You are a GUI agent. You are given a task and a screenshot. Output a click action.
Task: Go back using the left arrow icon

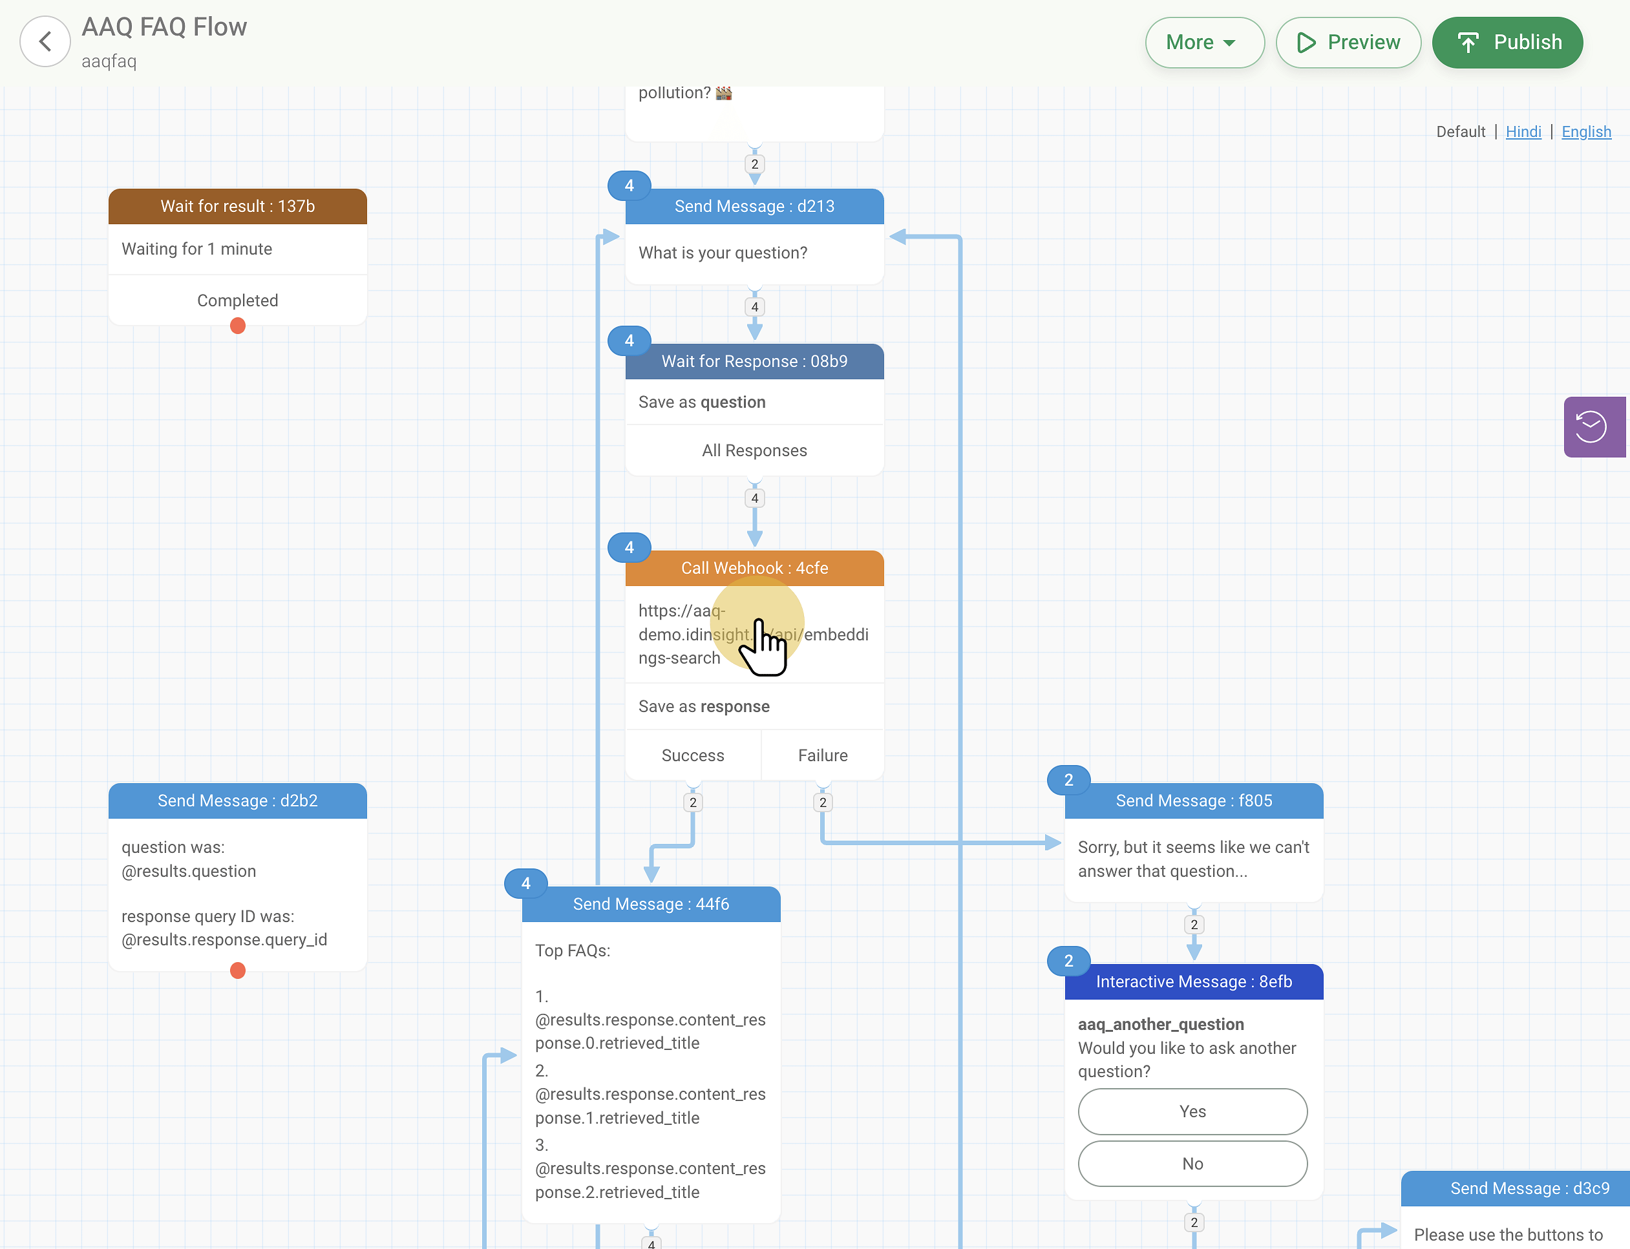point(45,41)
